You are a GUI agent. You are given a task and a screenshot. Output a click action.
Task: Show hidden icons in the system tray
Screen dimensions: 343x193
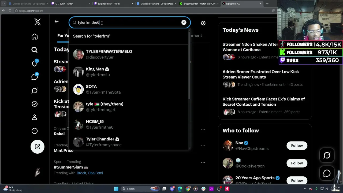pyautogui.click(x=305, y=189)
